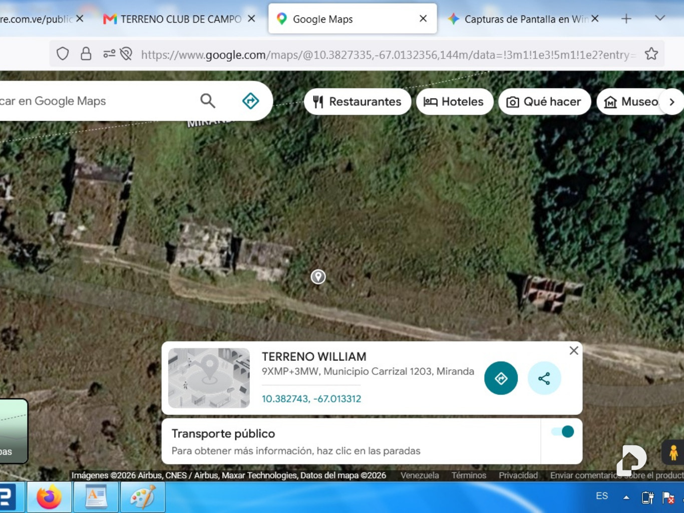Filter by Restaurantes
This screenshot has width=684, height=513.
click(358, 102)
